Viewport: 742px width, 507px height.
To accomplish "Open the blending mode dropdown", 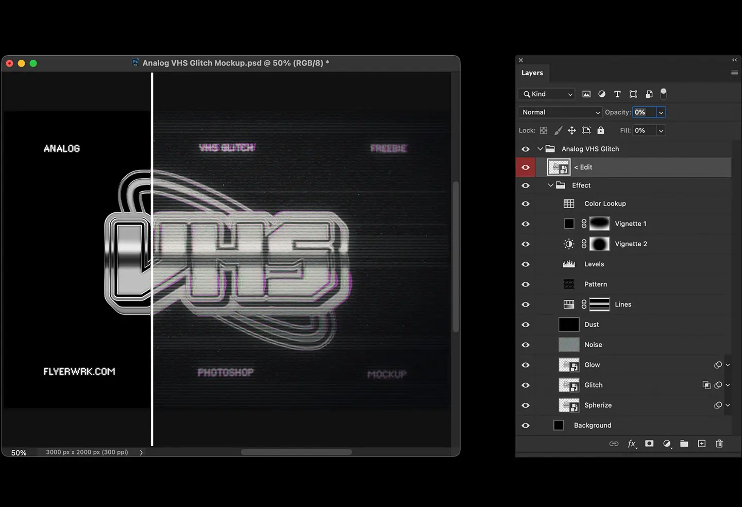I will coord(560,112).
